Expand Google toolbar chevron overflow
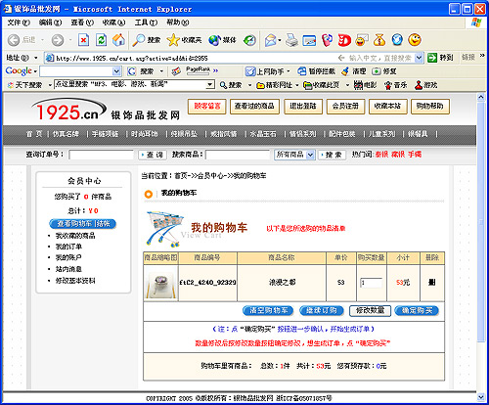Screen dimensions: 489x405 click(215, 70)
